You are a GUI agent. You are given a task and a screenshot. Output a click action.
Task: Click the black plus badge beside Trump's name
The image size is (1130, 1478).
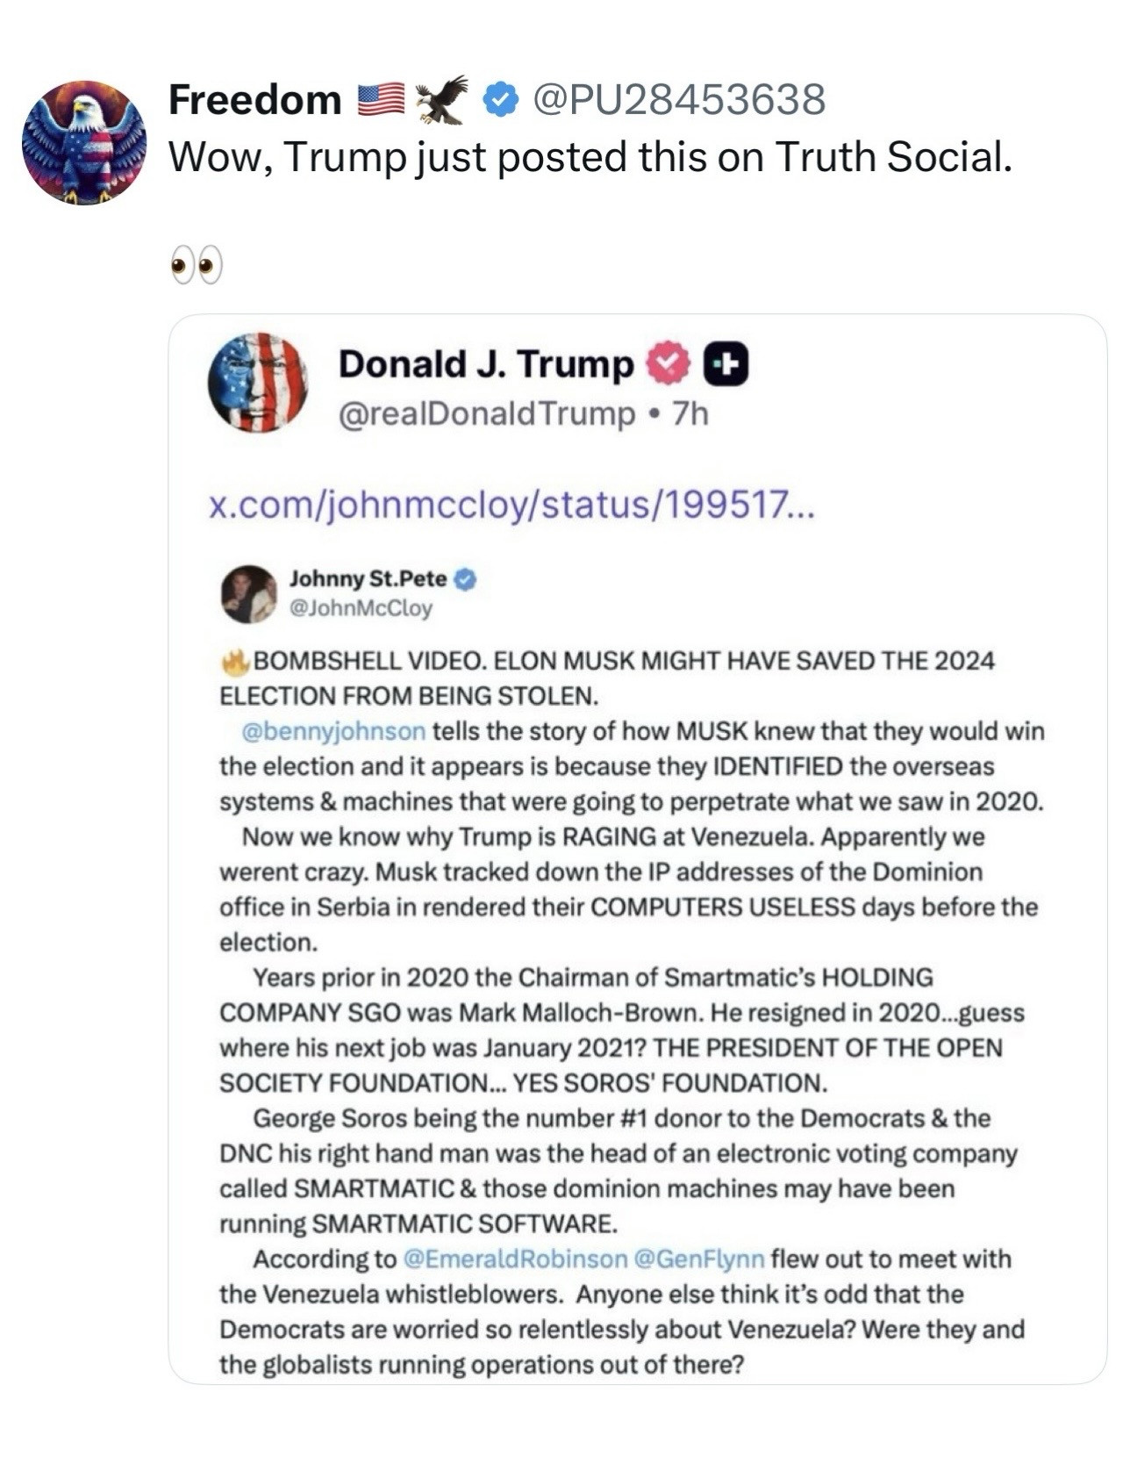tap(726, 363)
